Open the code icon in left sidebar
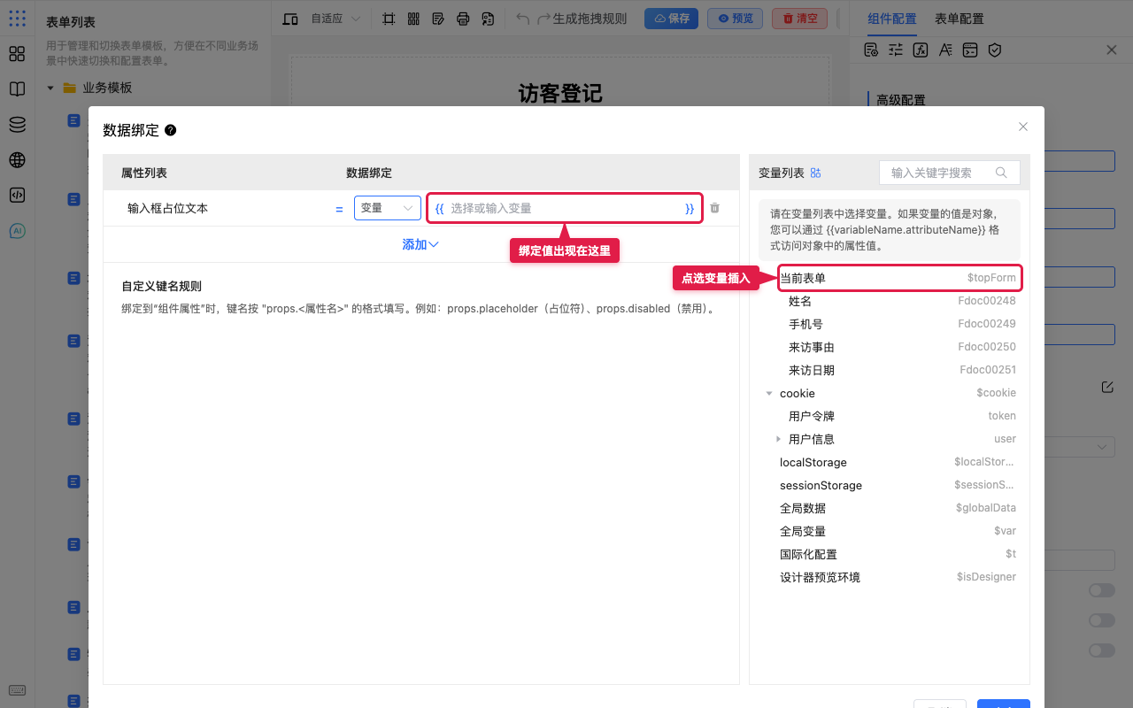 pyautogui.click(x=17, y=196)
